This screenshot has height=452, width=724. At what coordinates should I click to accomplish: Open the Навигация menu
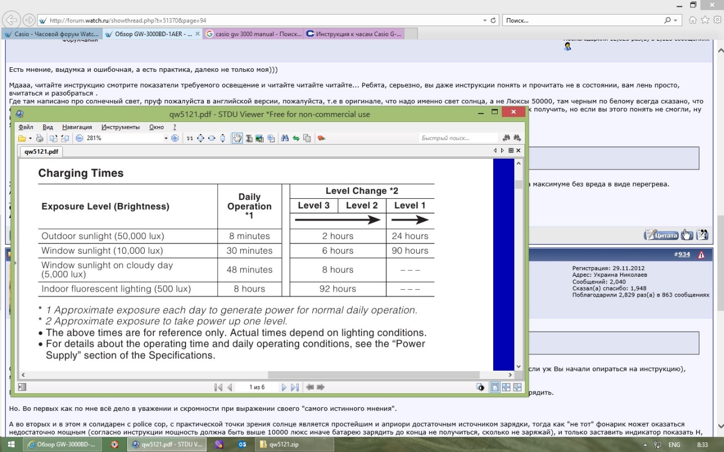[77, 127]
